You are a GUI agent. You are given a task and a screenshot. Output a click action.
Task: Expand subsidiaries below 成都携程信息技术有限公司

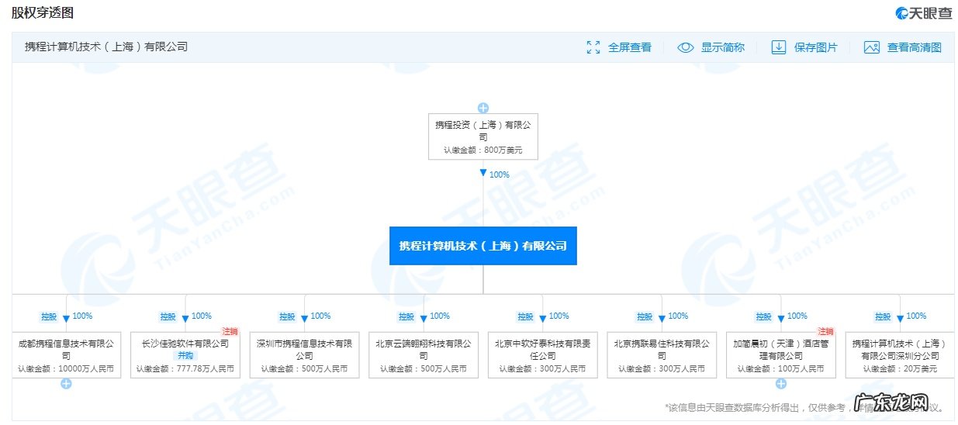pos(67,384)
